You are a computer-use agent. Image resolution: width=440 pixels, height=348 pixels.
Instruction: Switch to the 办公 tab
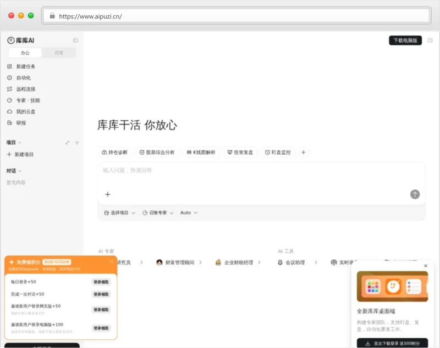(25, 53)
